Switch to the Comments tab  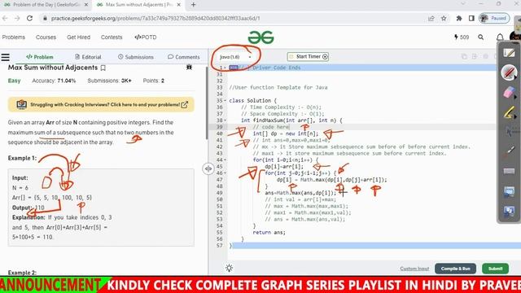[184, 57]
